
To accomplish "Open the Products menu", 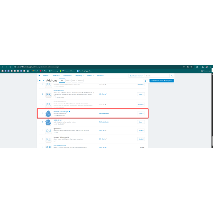I will click(x=56, y=76).
